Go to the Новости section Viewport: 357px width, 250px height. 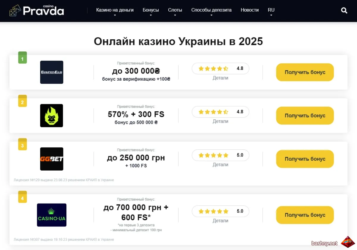tap(250, 10)
